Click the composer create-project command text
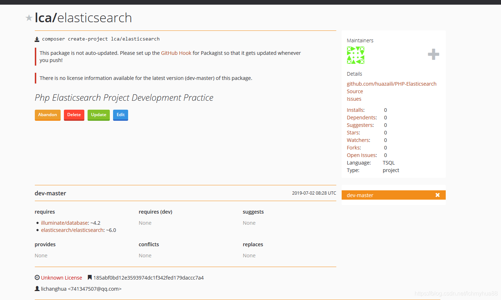Viewport: 501px width, 300px height. click(101, 39)
